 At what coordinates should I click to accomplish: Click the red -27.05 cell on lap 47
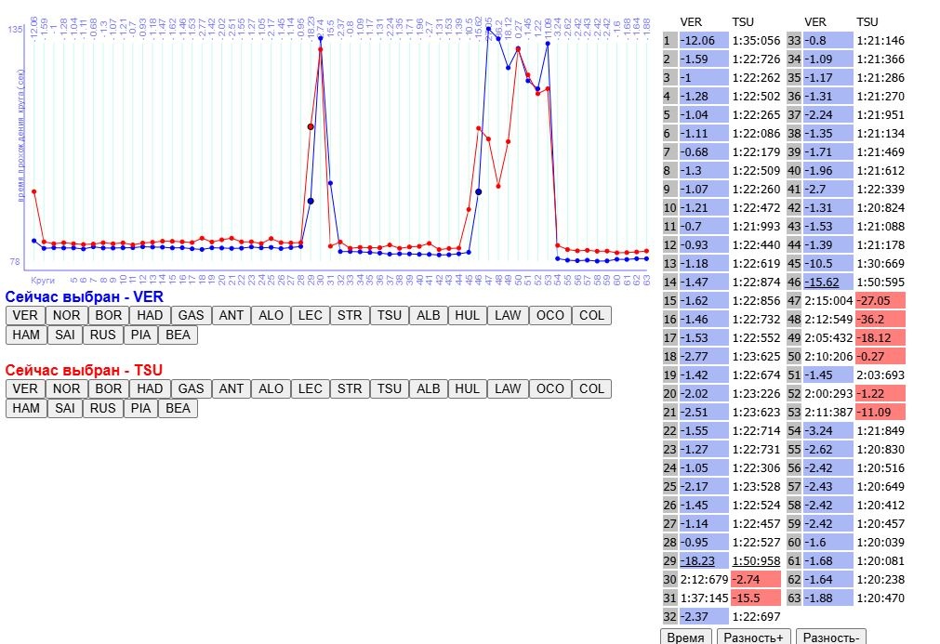click(879, 300)
